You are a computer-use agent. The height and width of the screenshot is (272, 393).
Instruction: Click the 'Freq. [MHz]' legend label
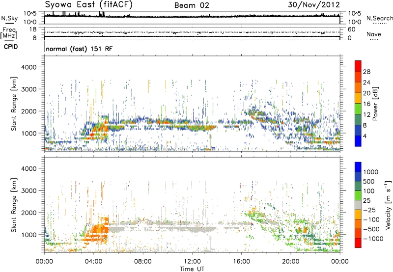tap(9, 33)
